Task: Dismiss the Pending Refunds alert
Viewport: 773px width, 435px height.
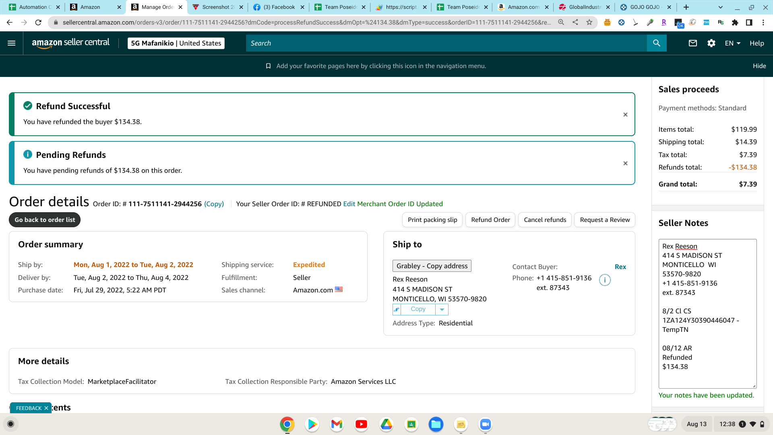Action: click(x=625, y=164)
